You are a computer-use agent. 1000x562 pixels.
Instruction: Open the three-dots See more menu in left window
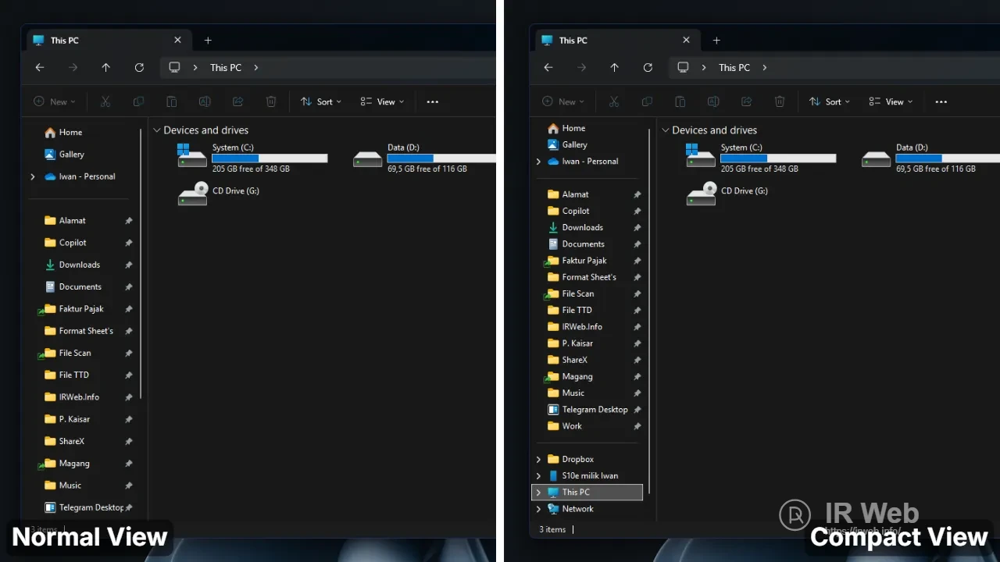click(432, 101)
